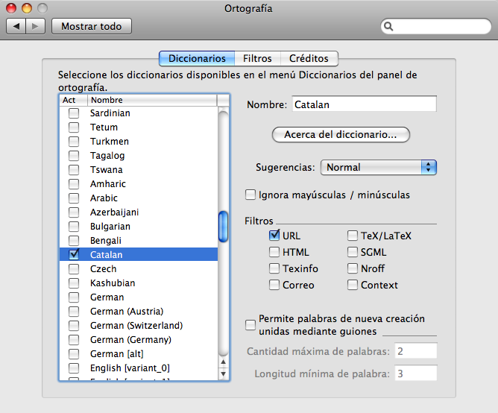This screenshot has height=413, width=498.
Task: Check Ignora mayúsculas / minúsculas option
Action: 251,195
